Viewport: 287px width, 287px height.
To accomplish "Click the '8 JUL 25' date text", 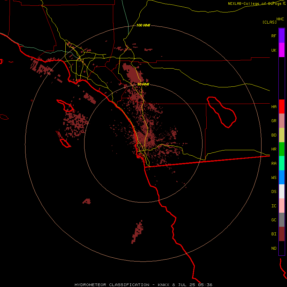I will [183, 285].
